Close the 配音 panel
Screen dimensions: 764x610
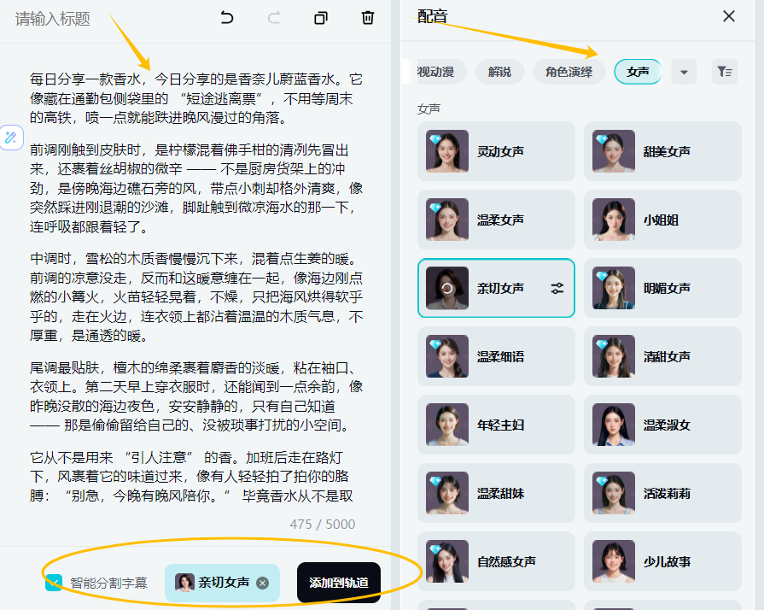(x=728, y=16)
